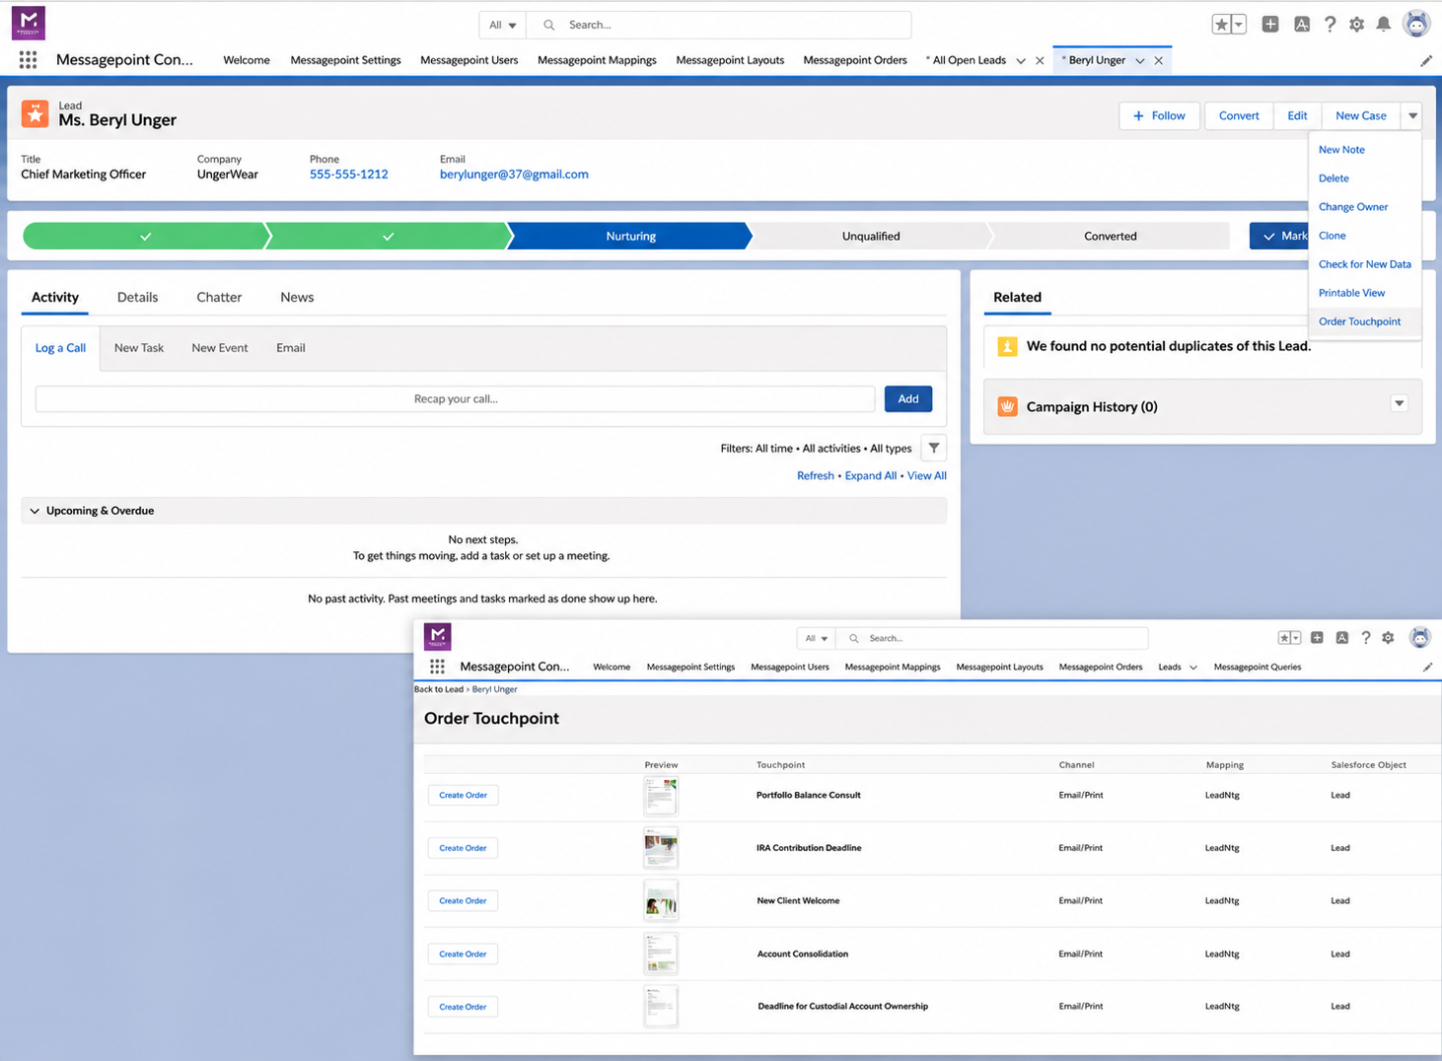
Task: Click the Follow button
Action: (x=1159, y=115)
